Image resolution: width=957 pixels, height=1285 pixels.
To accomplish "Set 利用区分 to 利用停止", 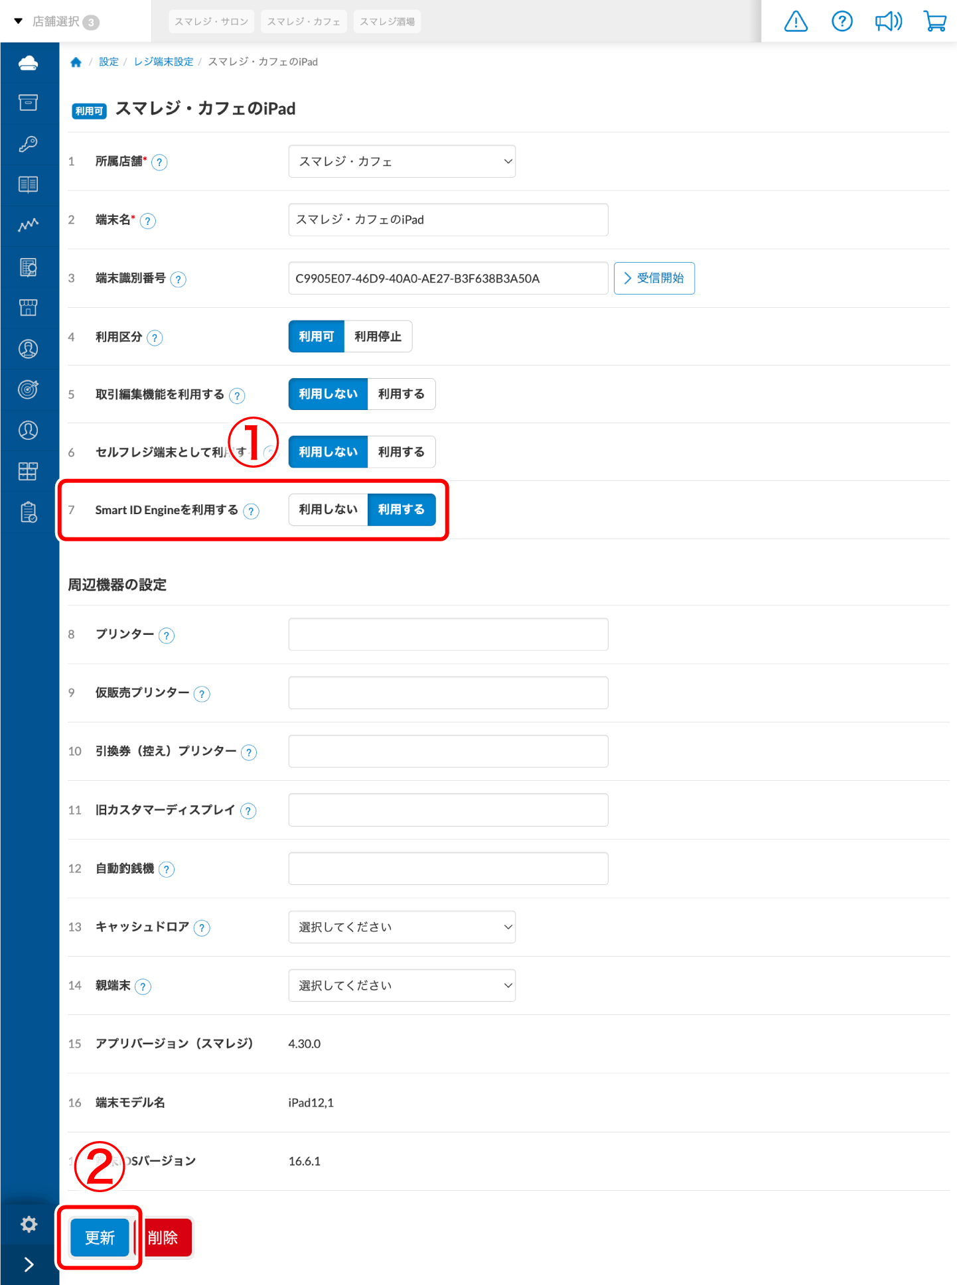I will pyautogui.click(x=378, y=336).
